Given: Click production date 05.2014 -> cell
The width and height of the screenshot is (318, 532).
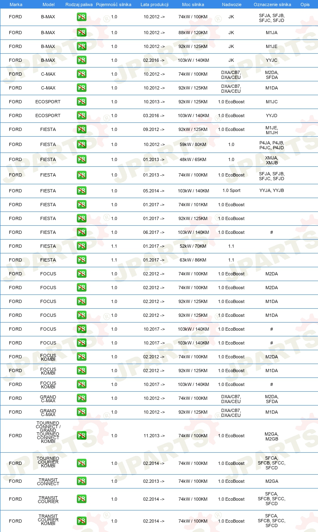Looking at the screenshot, I should pyautogui.click(x=154, y=191).
